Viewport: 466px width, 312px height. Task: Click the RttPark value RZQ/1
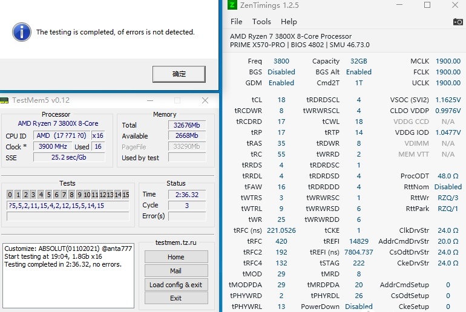(x=448, y=209)
